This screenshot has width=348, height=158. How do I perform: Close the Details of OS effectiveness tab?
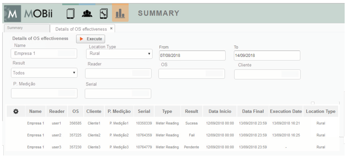click(x=111, y=29)
